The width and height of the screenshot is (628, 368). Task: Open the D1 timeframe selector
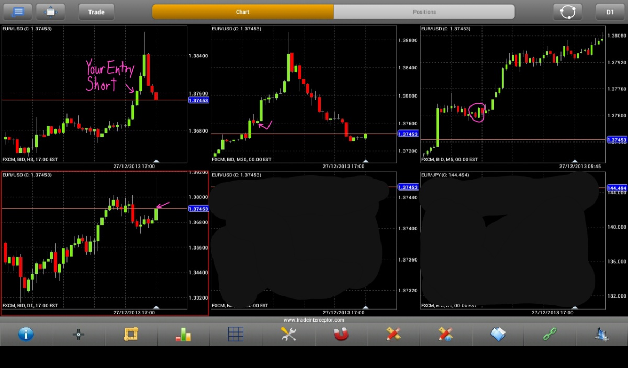[x=610, y=12]
